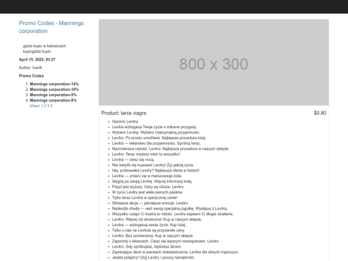
Task: Click the Popyt jest wyższy bullet
Action: [148, 187]
